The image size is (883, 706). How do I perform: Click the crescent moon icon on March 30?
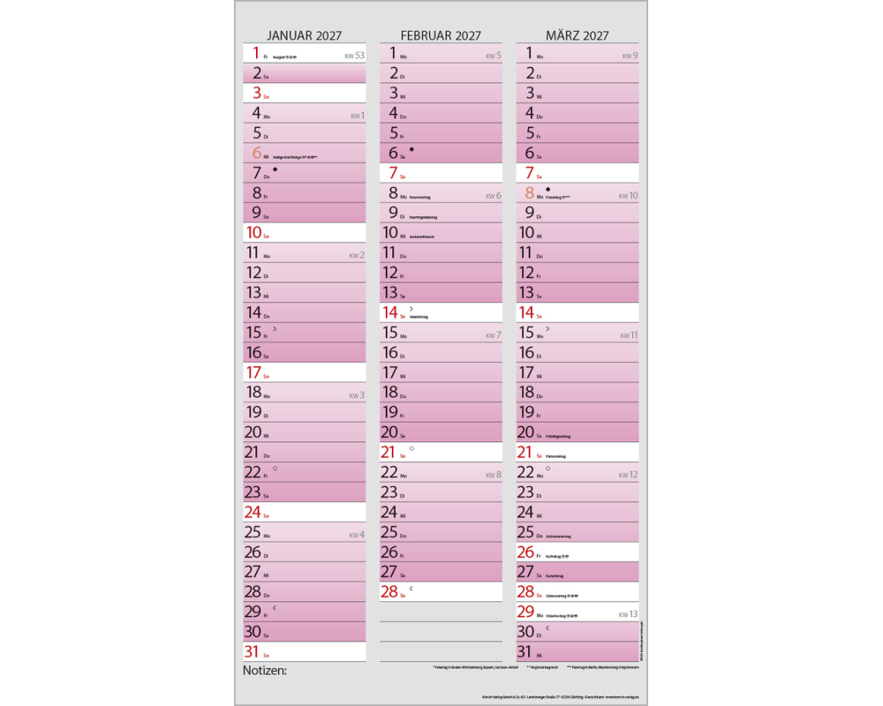click(x=547, y=627)
